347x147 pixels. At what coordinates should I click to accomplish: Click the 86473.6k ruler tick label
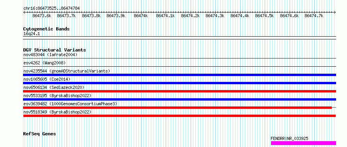pyautogui.click(x=42, y=16)
